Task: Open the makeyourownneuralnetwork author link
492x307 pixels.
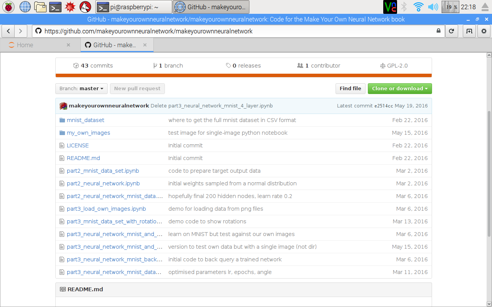Action: (x=109, y=106)
